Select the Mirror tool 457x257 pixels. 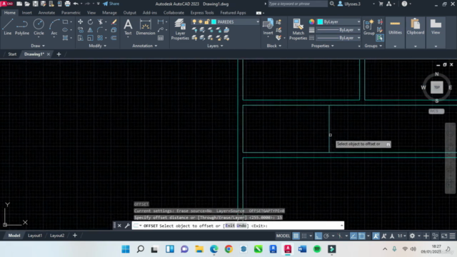91,30
